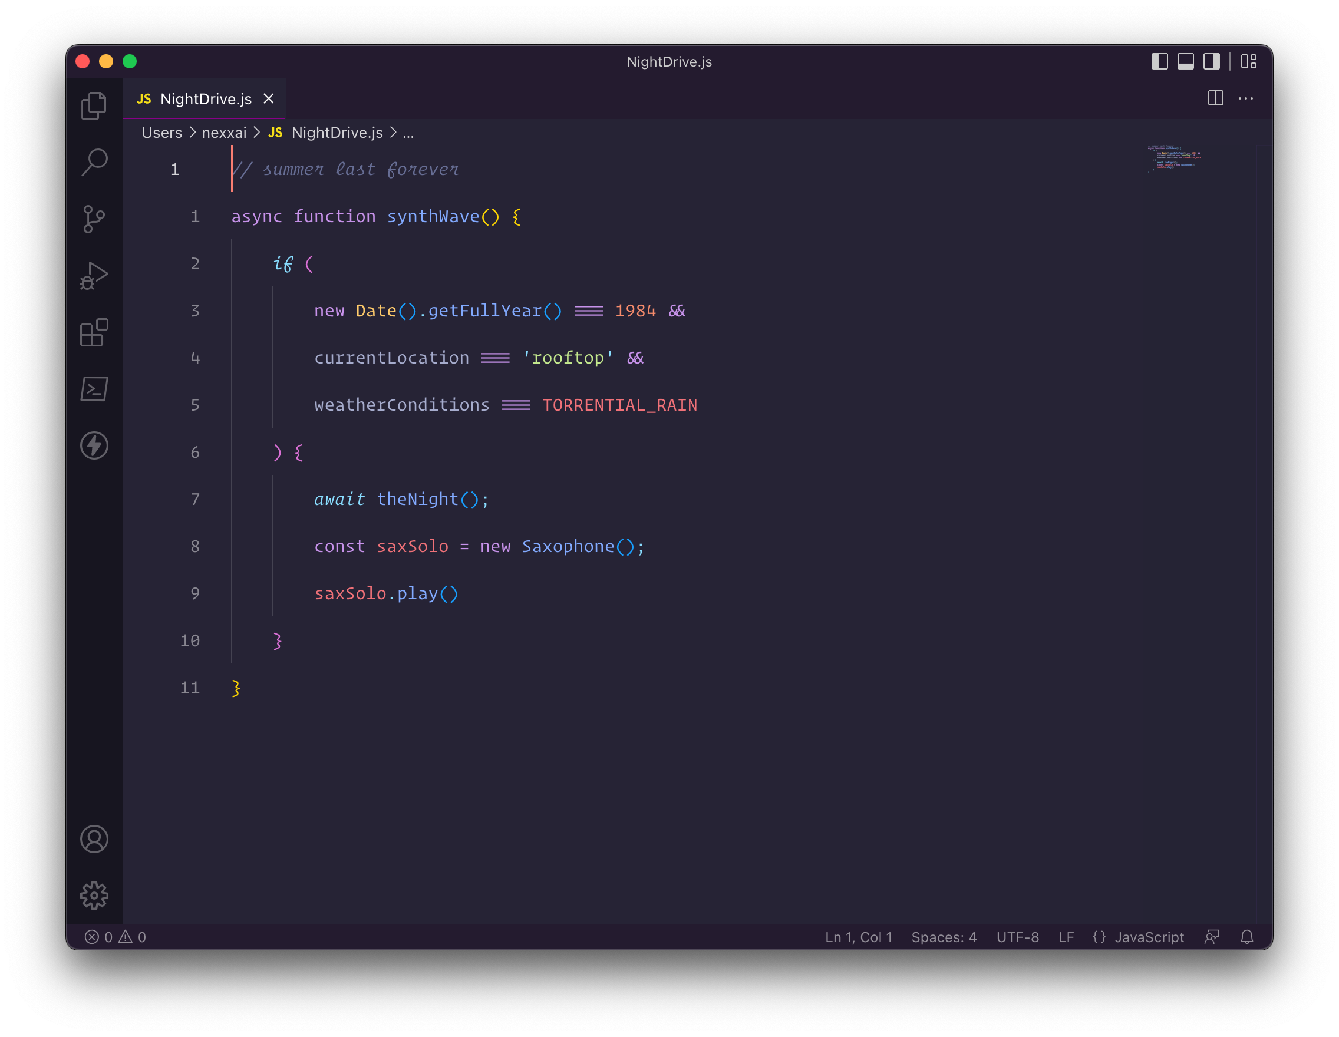
Task: Open the Extensions view
Action: tap(94, 333)
